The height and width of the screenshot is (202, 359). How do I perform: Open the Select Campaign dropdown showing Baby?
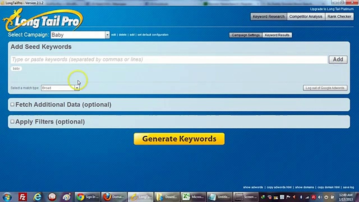coord(80,35)
